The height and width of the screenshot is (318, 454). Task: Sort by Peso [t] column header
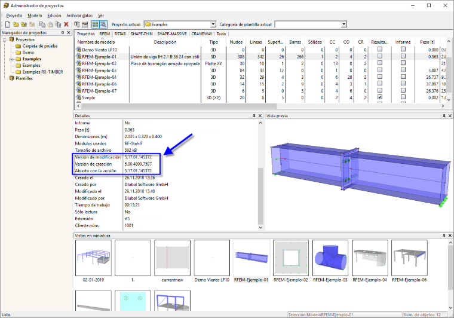pos(427,42)
